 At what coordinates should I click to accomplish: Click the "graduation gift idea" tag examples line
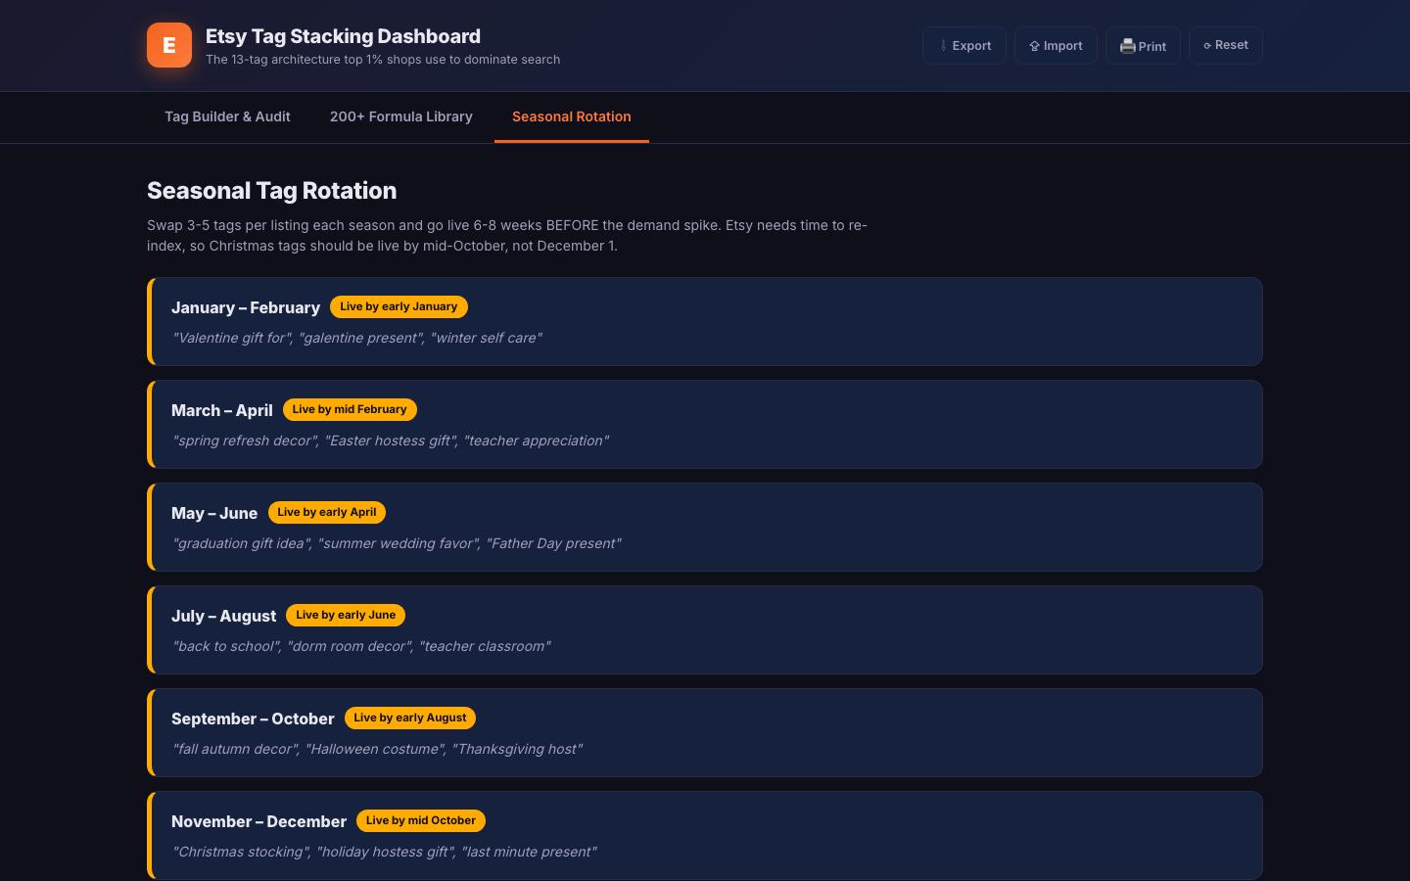(397, 543)
